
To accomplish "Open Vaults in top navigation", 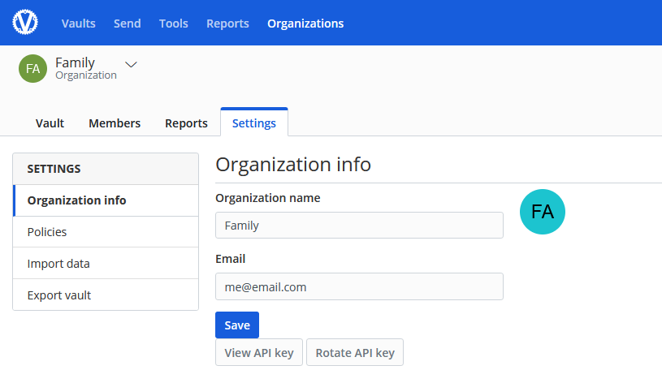I will [x=79, y=24].
